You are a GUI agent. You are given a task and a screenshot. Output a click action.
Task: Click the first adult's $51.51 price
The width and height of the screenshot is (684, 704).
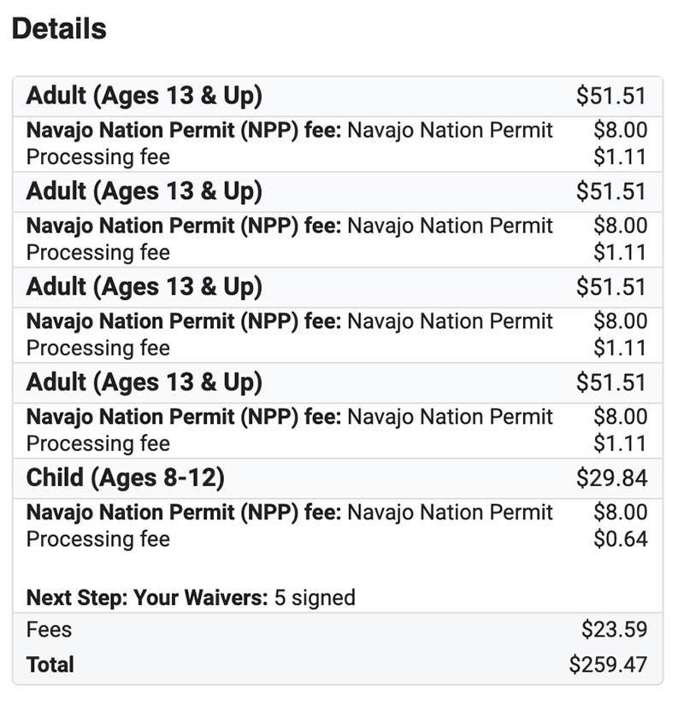610,95
